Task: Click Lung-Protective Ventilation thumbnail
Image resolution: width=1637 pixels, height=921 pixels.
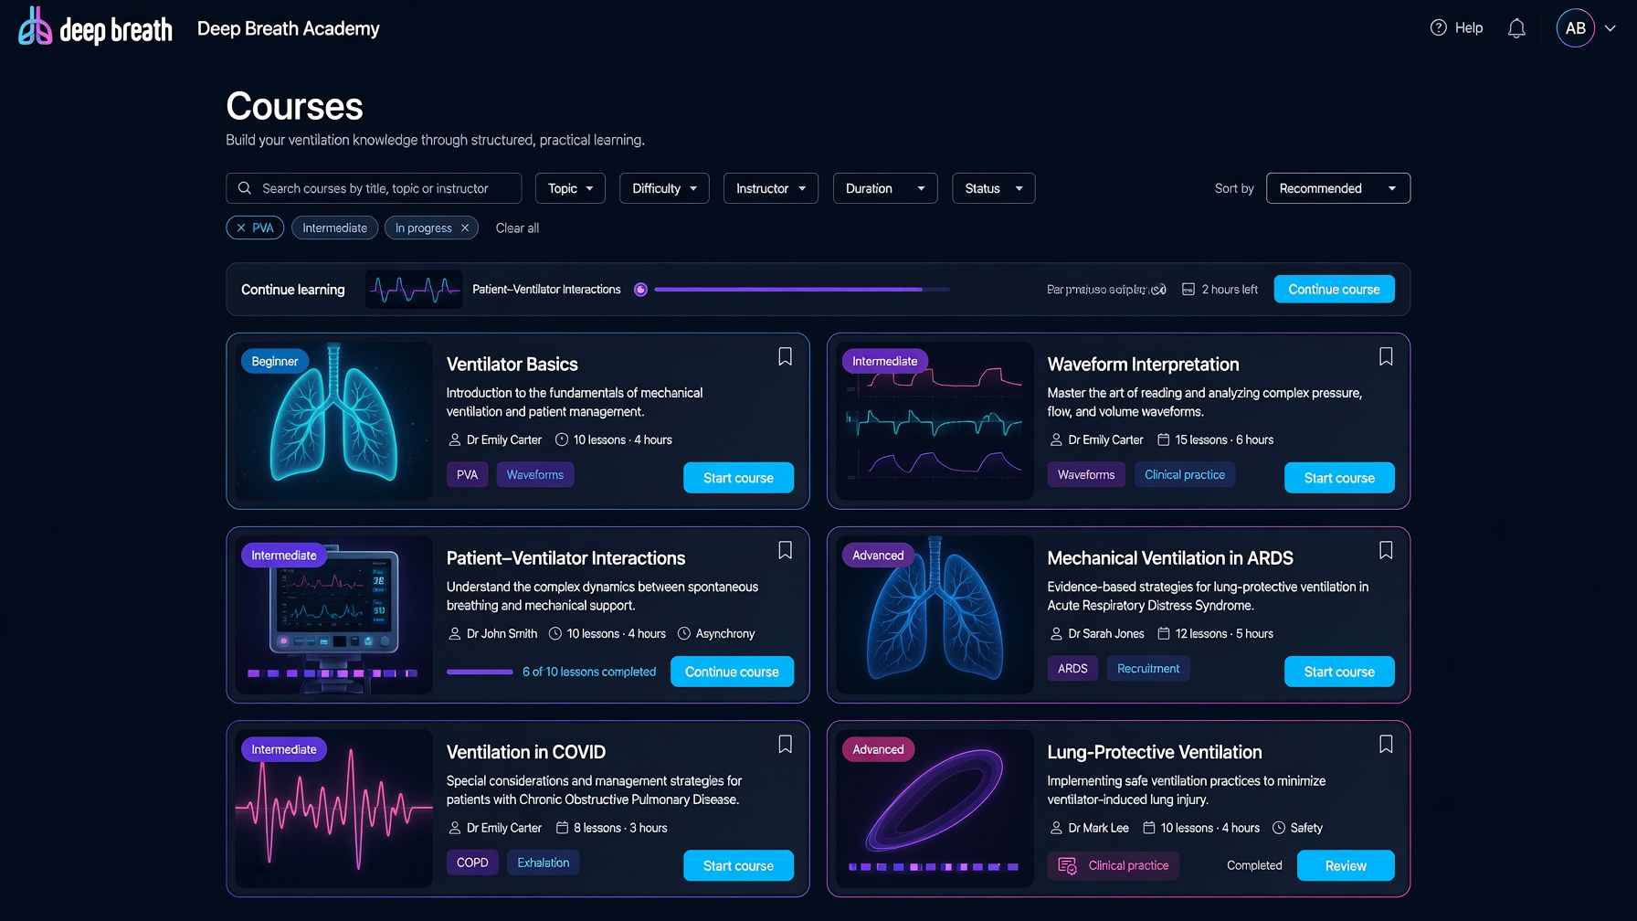Action: tap(935, 809)
